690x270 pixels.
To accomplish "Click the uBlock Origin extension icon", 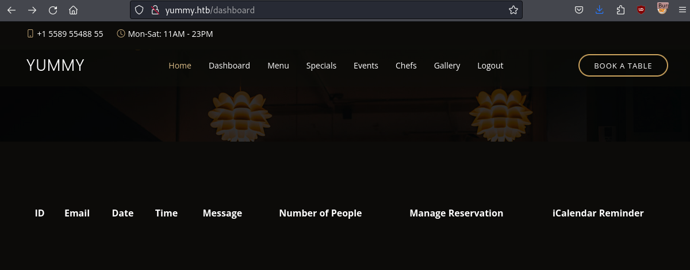I will pyautogui.click(x=641, y=10).
